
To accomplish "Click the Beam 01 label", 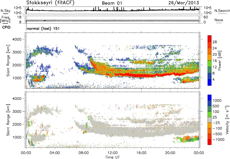I will (x=112, y=3).
